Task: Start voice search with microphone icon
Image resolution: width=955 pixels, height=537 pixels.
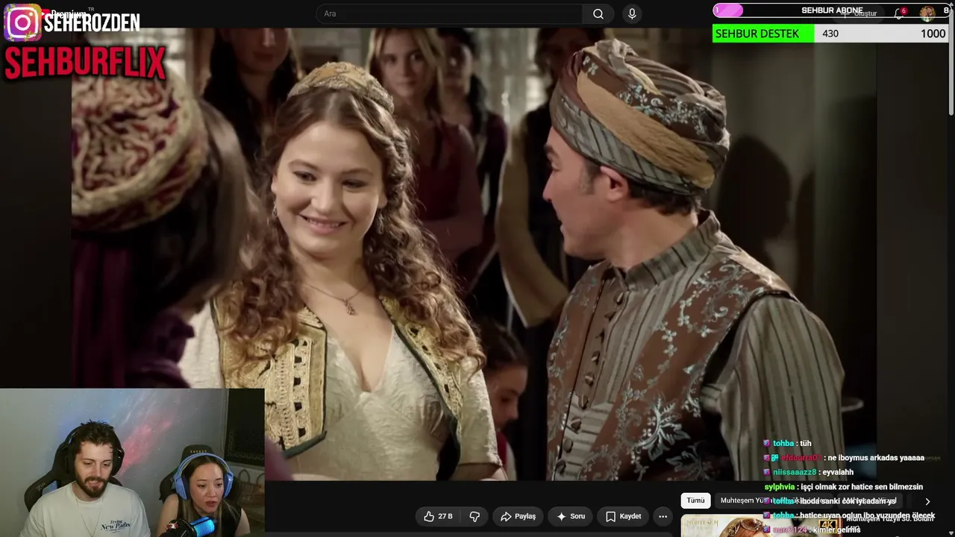Action: [632, 13]
